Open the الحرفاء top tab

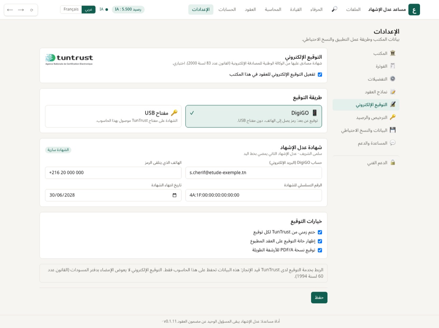pos(316,9)
